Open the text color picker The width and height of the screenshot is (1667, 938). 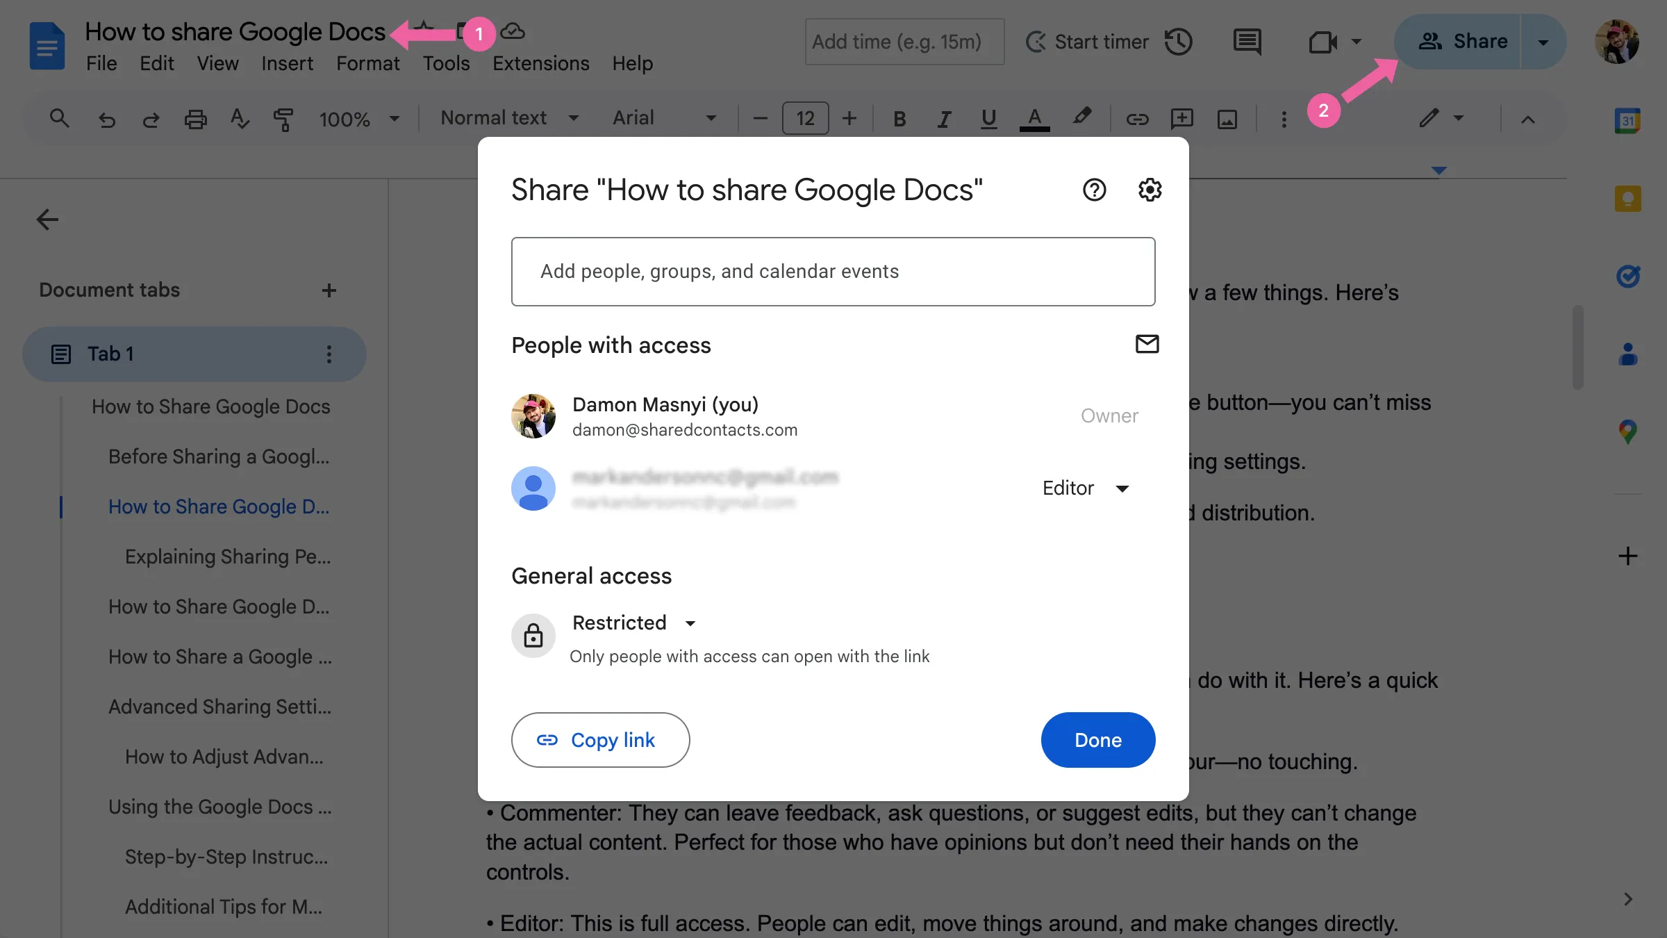[1034, 118]
